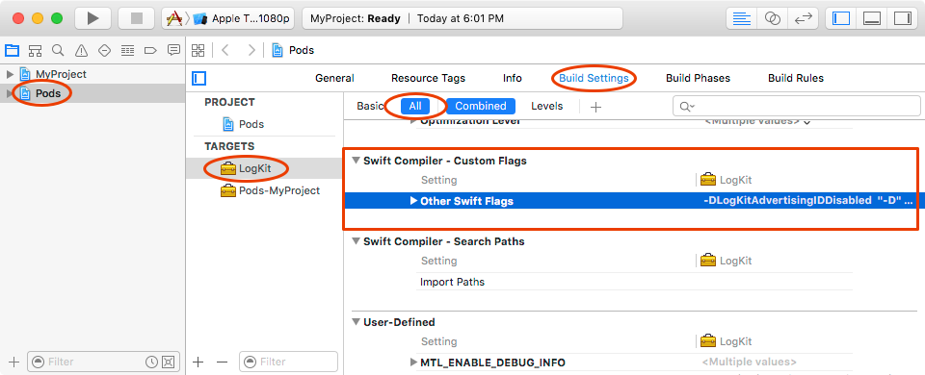Viewport: 925px width, 375px height.
Task: Stop the running task with Stop button
Action: [136, 18]
